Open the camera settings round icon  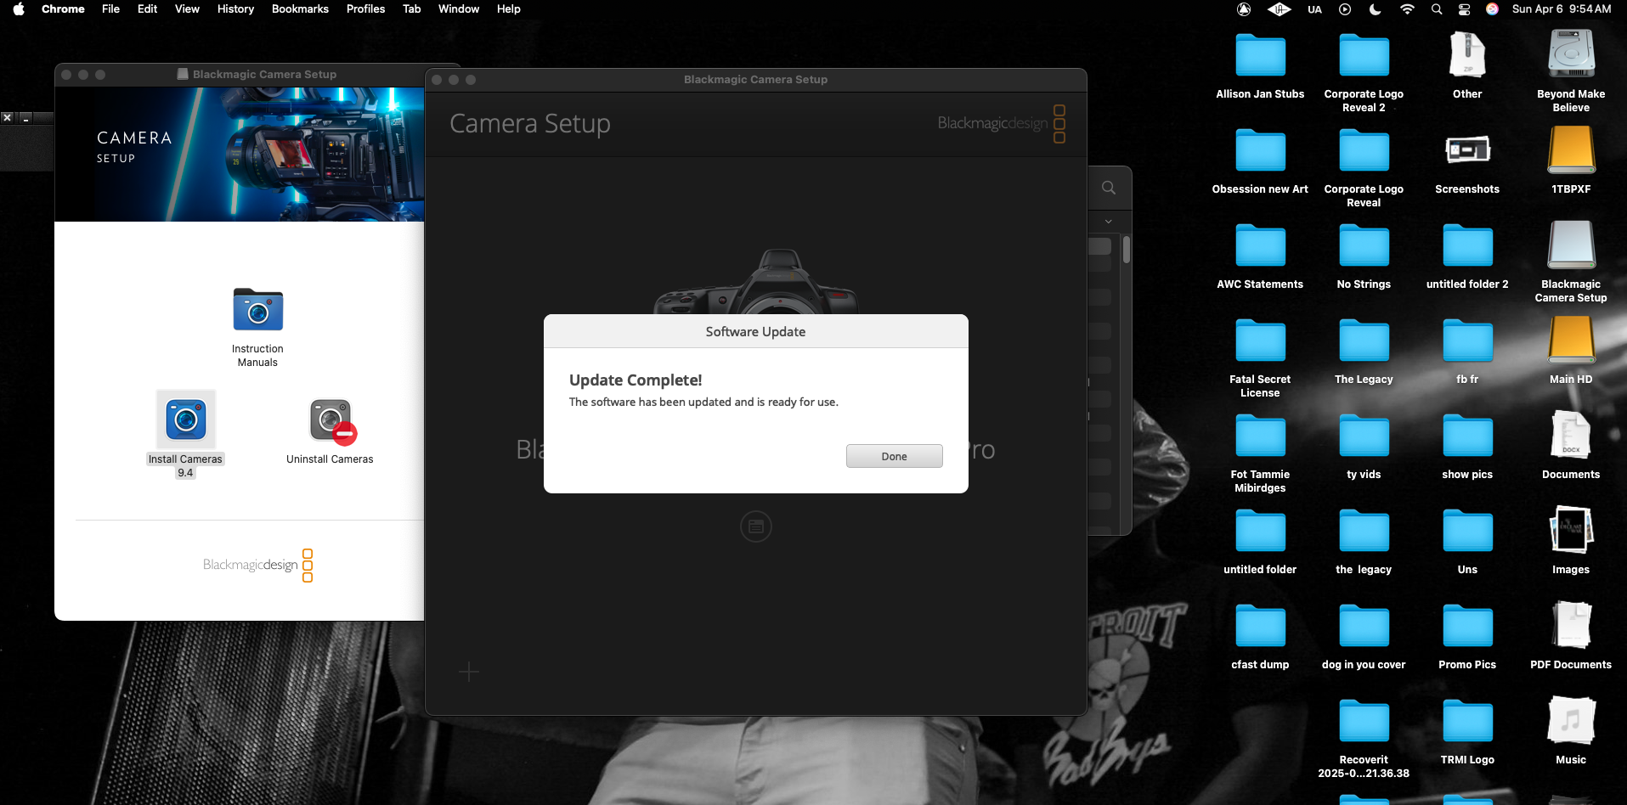click(x=755, y=526)
